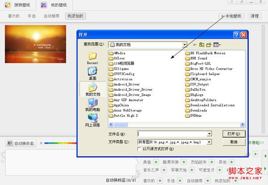Viewport: 268px width, 185px height.
Task: Go to Desktop (桌面) in places bar
Action: point(92,73)
